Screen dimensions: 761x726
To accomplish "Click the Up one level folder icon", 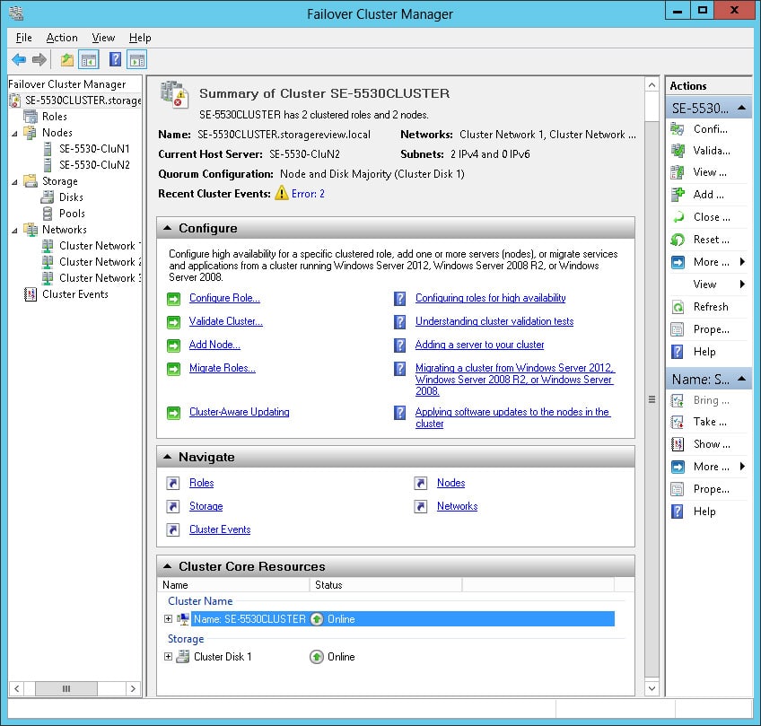I will click(67, 60).
